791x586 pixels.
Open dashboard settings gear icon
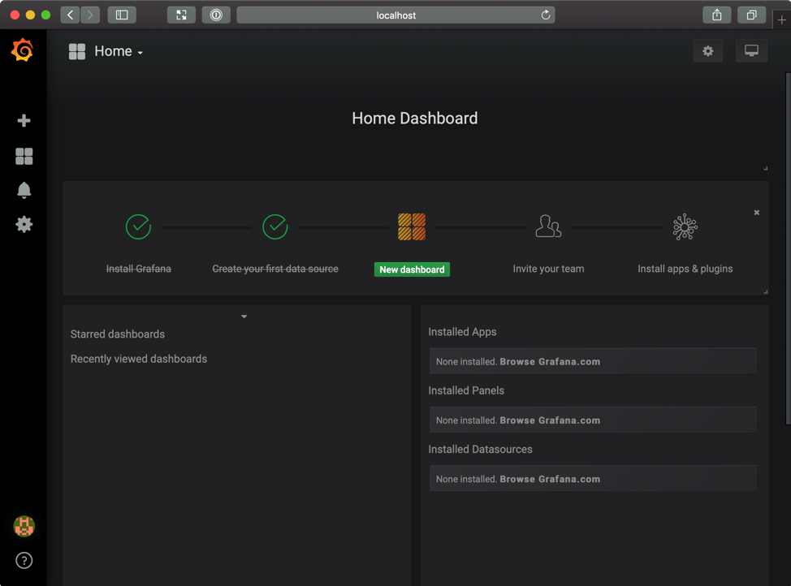pos(707,51)
